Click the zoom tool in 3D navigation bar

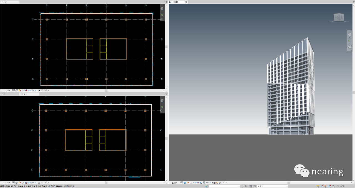349,41
